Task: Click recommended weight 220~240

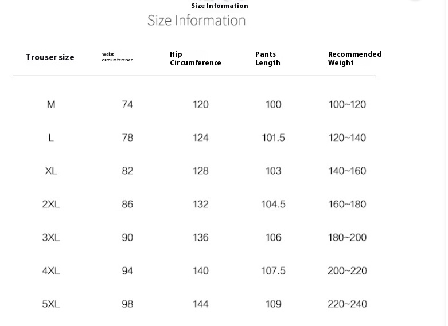Action: tap(348, 304)
